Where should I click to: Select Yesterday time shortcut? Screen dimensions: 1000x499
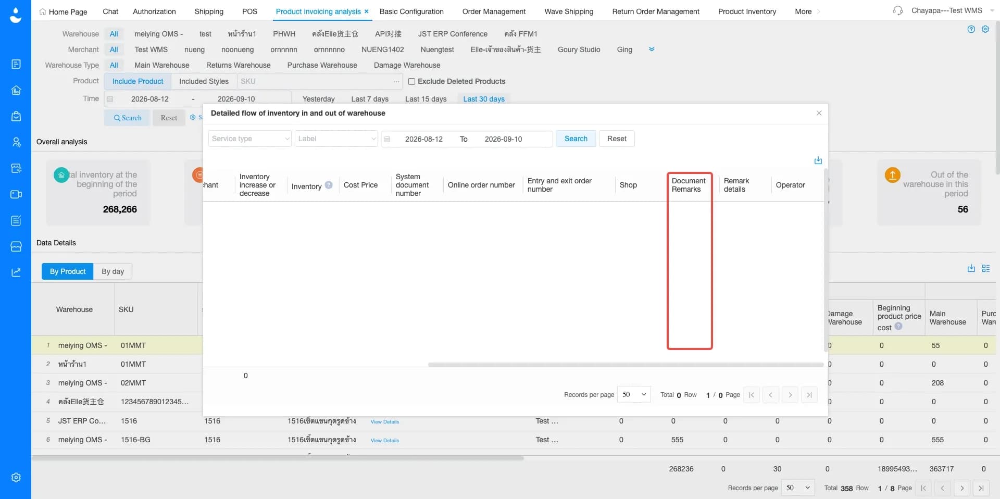click(x=318, y=99)
